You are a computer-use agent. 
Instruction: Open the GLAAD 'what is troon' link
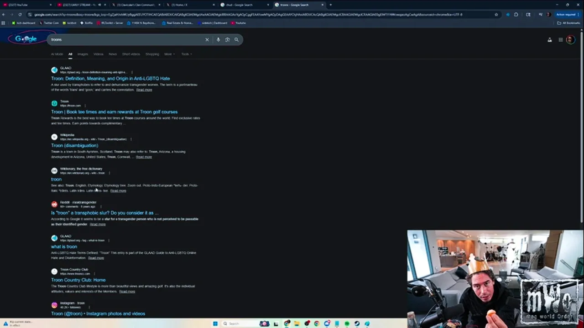(x=64, y=246)
